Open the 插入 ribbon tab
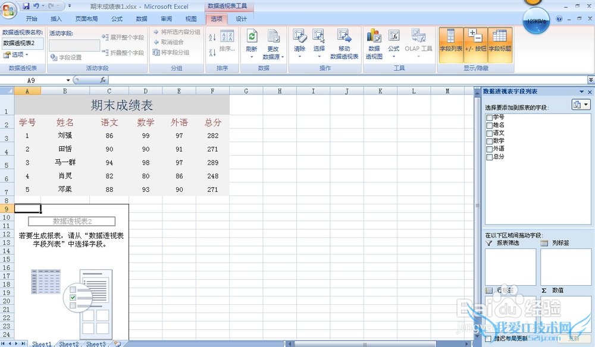This screenshot has height=347, width=595. click(56, 18)
